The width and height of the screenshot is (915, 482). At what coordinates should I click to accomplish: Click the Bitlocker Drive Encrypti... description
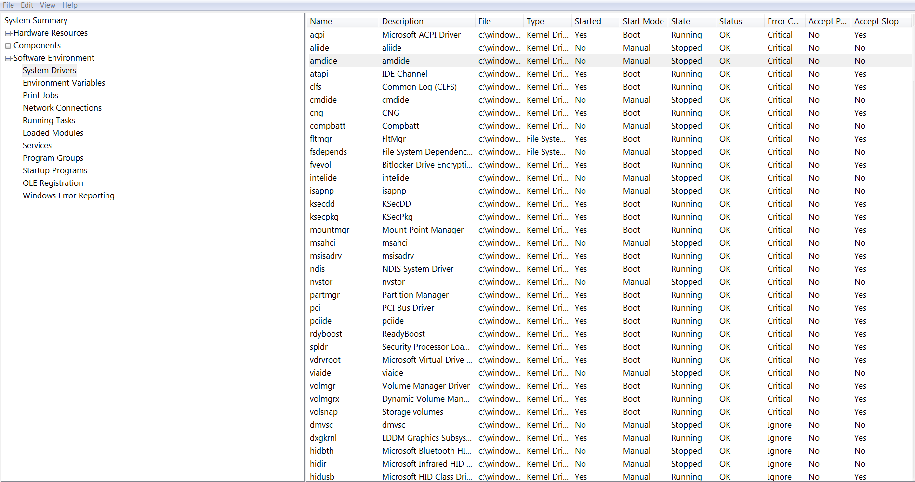427,165
